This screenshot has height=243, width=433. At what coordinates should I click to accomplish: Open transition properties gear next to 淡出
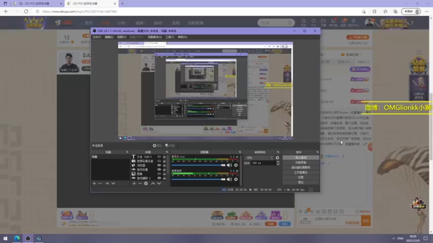(x=277, y=158)
